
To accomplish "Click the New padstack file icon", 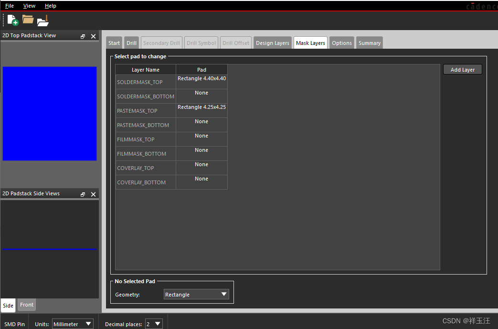I will 13,20.
